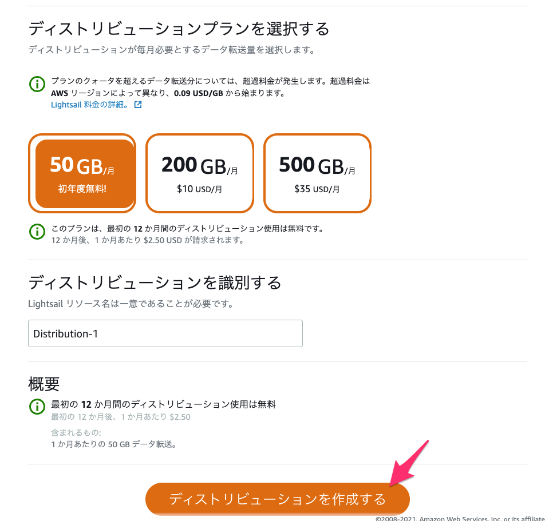Screen dimensions: 545x521
Task: Select the 500 GB monthly plan card
Action: 317,173
